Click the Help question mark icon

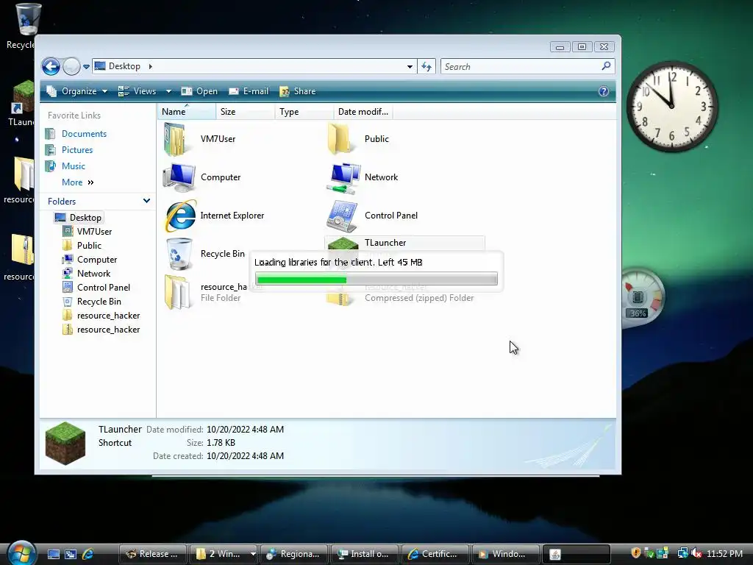pos(604,91)
